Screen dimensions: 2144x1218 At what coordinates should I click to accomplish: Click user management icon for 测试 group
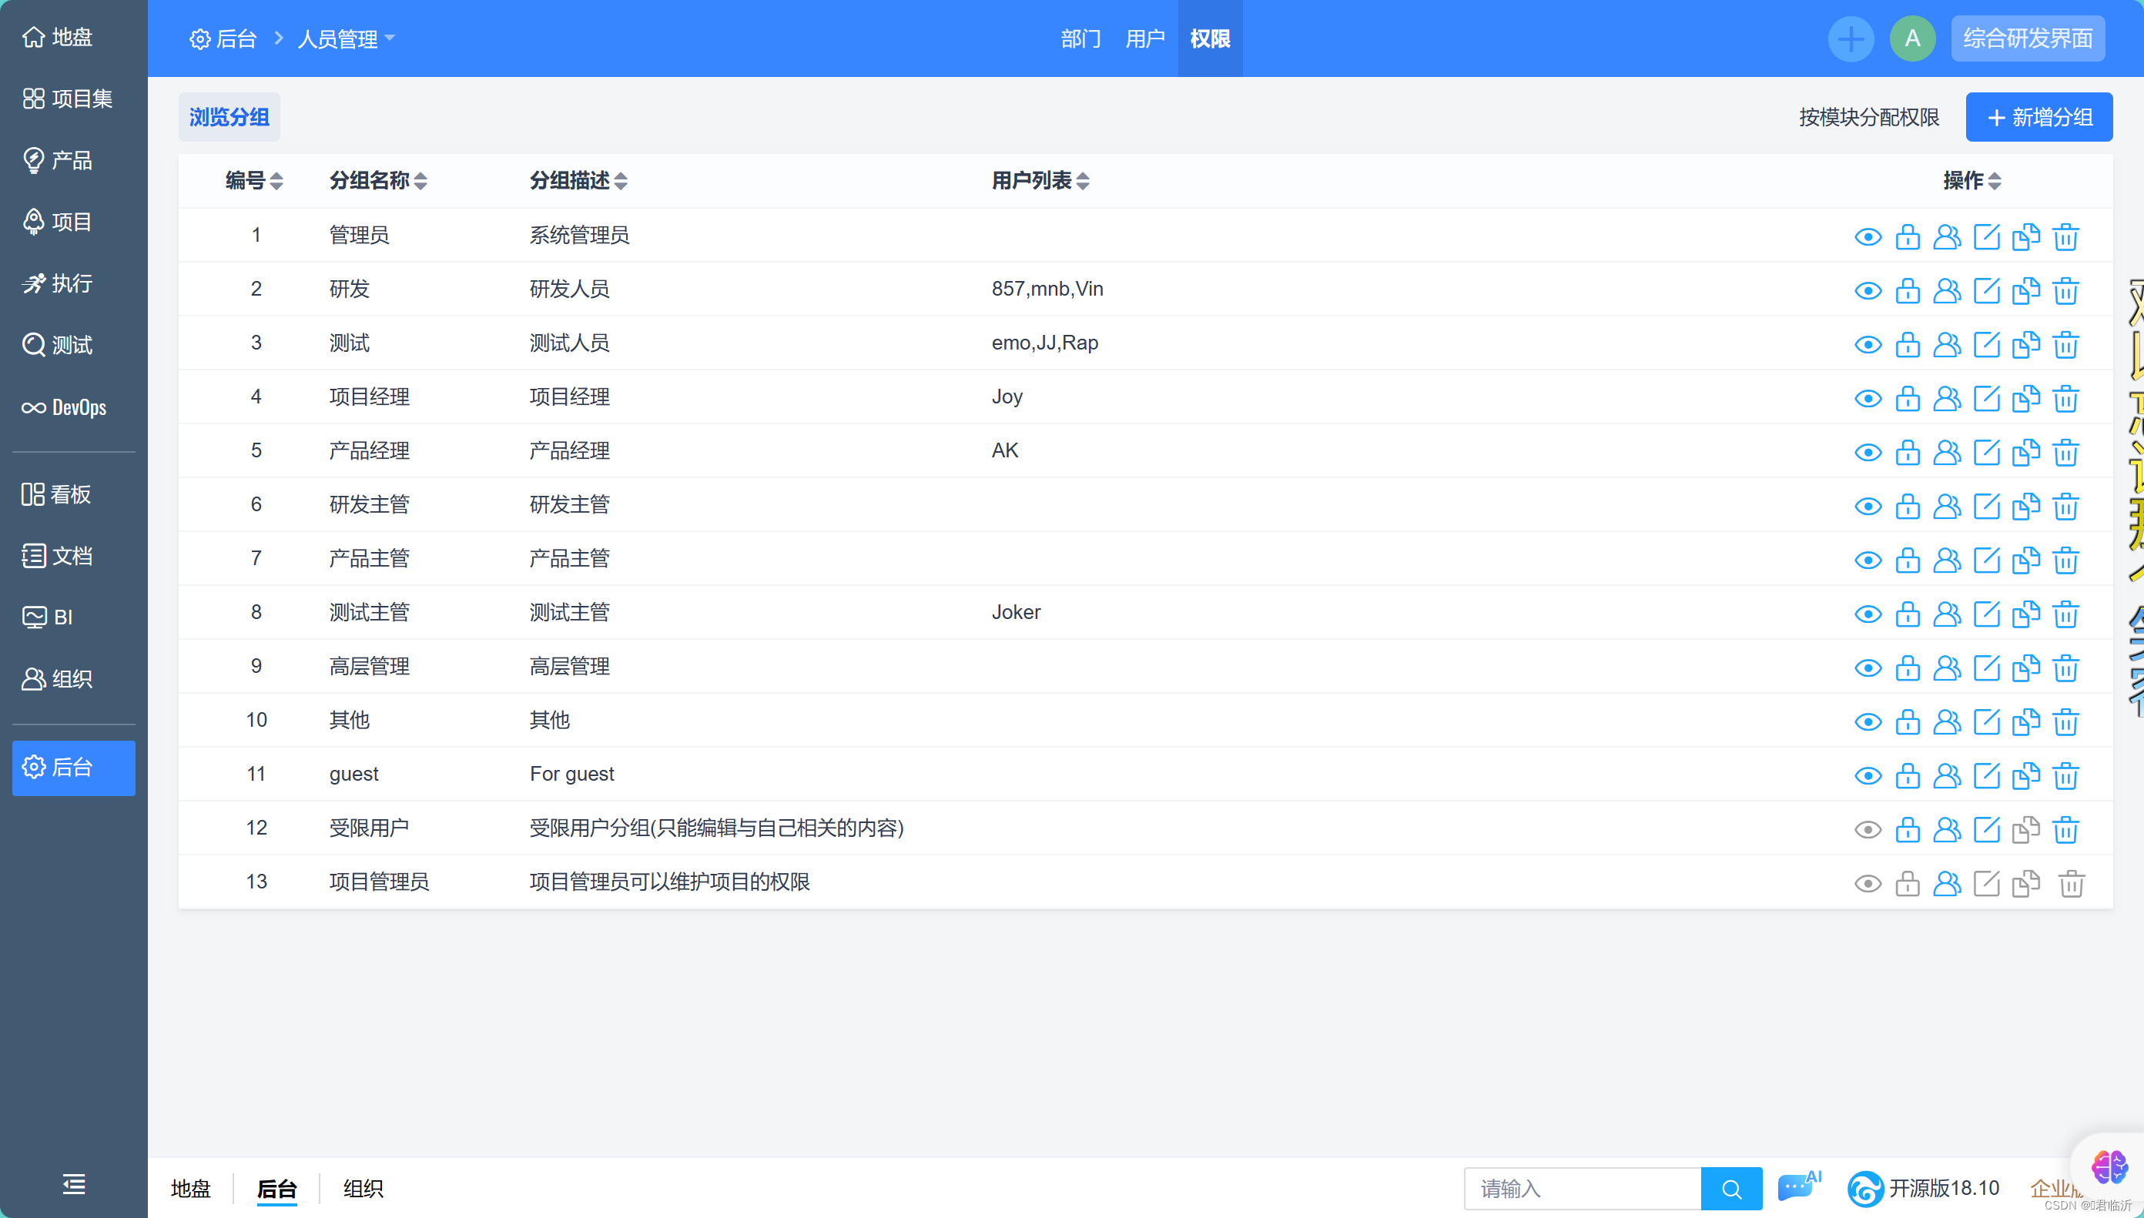click(1947, 343)
